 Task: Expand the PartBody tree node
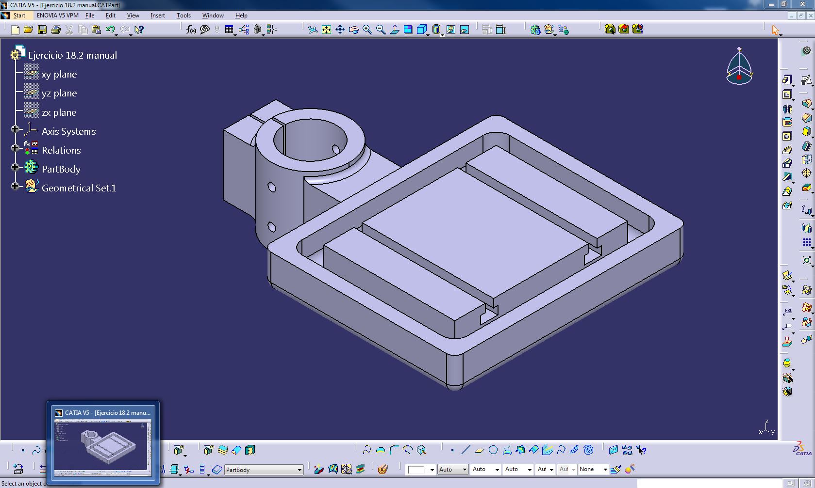(15, 167)
